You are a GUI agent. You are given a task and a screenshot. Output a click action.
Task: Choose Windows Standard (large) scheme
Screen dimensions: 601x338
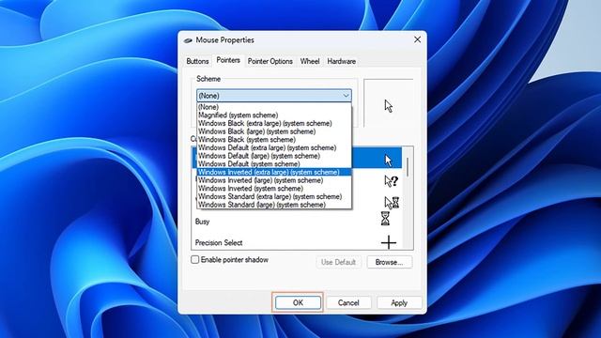pos(274,205)
